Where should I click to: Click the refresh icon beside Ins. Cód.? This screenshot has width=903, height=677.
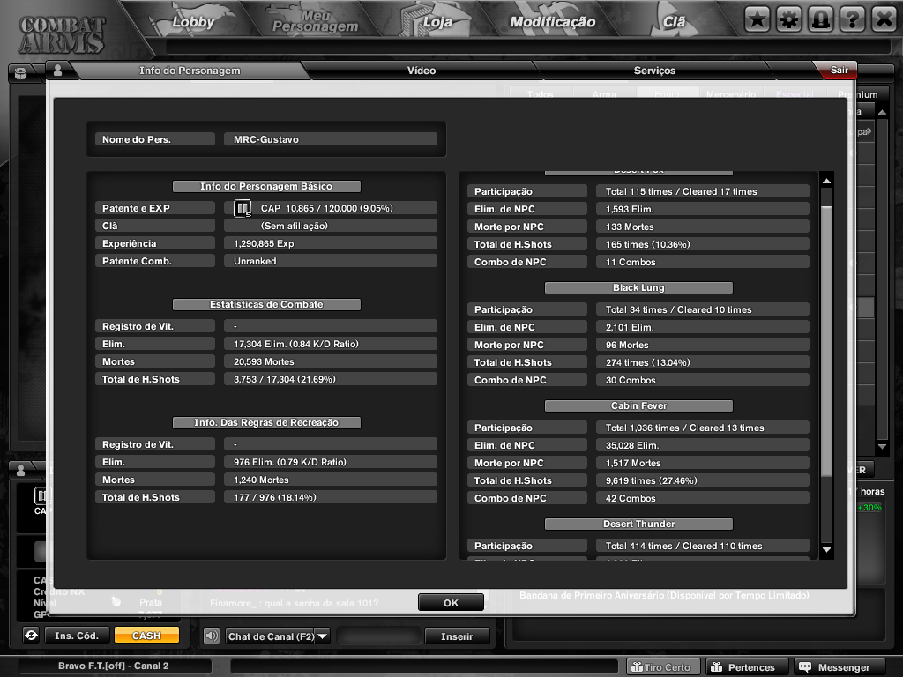31,635
